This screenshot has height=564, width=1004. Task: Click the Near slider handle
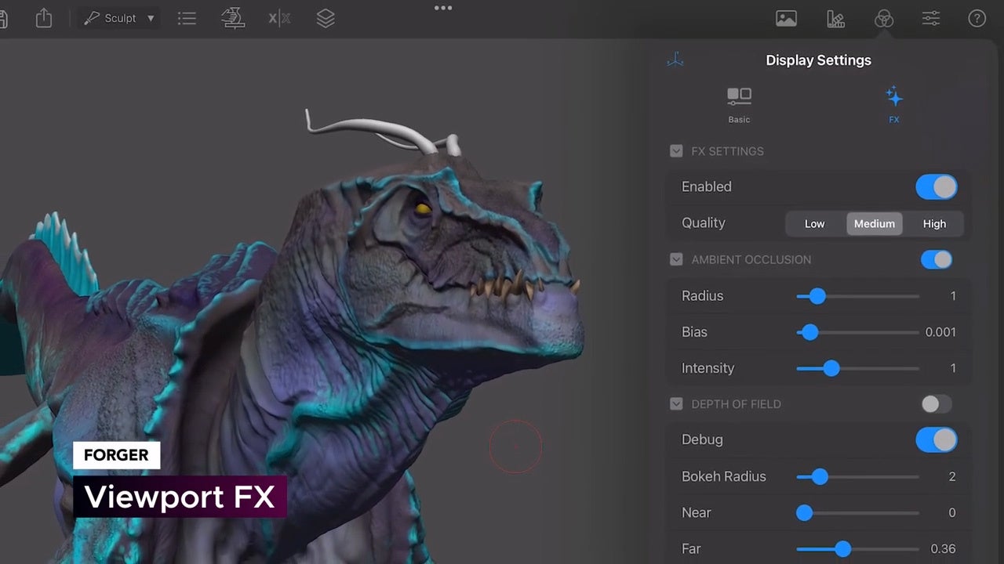804,513
